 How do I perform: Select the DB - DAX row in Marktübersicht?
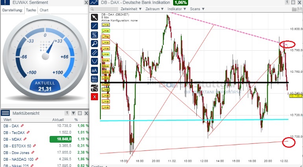tap(45, 126)
